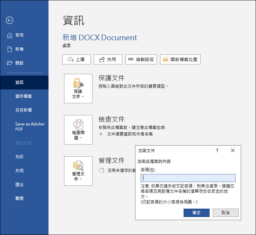Open help with the ? in 加密文件 dialog
256x235 pixels.
click(x=217, y=150)
